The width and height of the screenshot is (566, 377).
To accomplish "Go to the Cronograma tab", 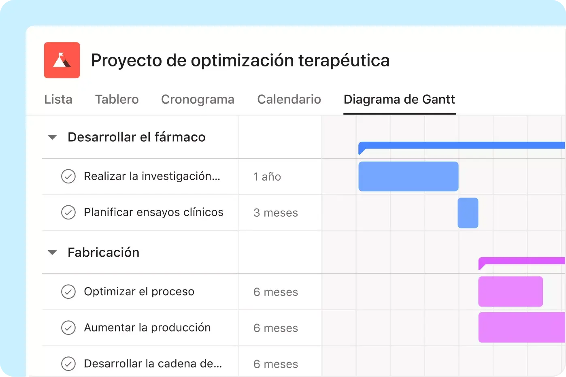I will [x=198, y=99].
